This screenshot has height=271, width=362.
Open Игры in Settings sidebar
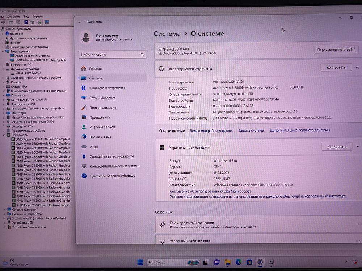(113, 147)
